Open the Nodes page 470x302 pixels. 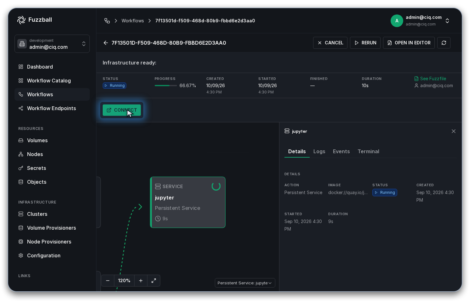(52, 154)
